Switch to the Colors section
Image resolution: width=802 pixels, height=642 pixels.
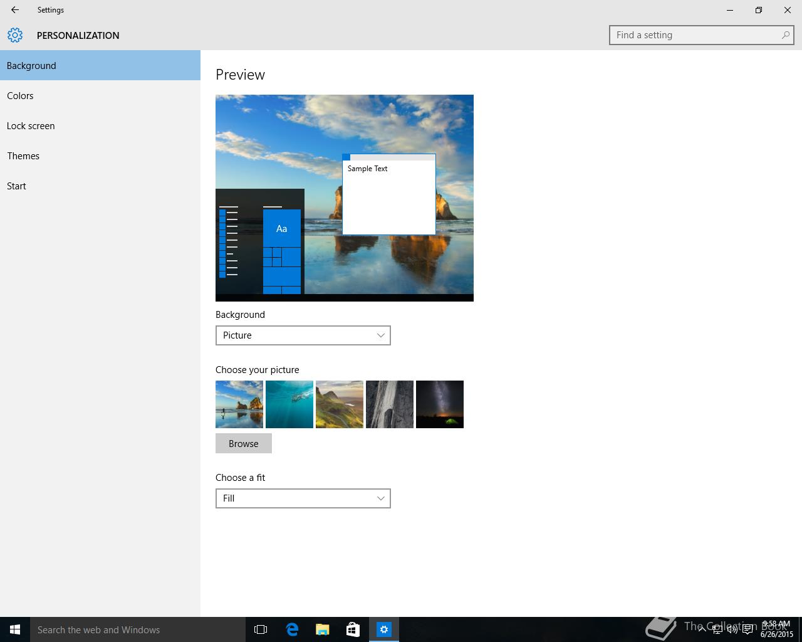100,95
